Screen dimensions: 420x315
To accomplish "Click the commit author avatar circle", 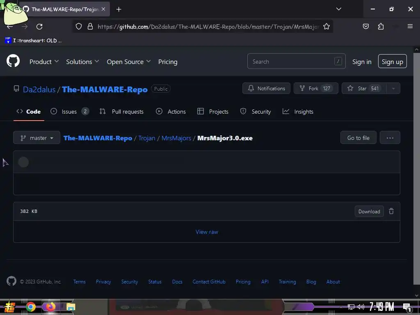I will tap(23, 162).
